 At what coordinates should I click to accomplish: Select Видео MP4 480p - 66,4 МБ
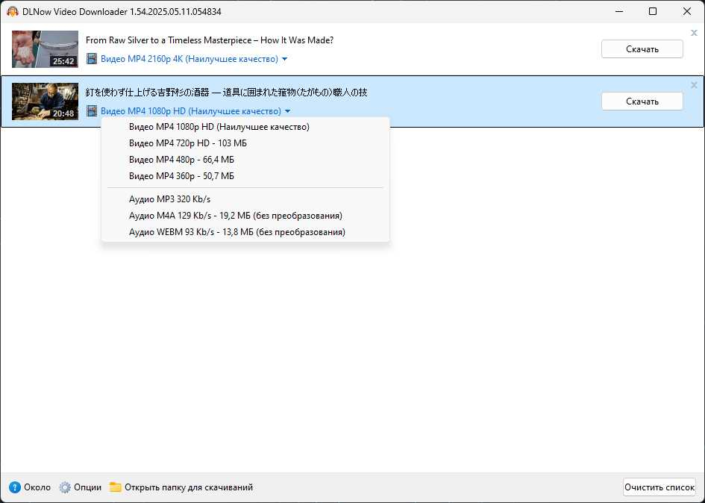coord(245,160)
